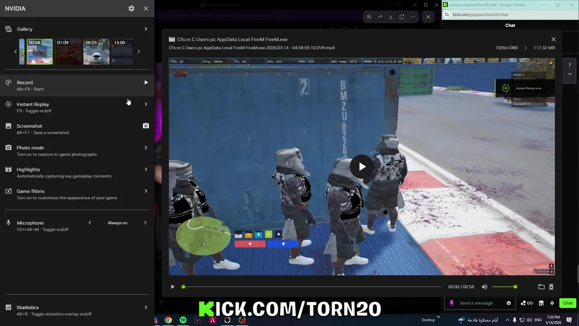579x326 pixels.
Task: Mute the video with the speaker icon
Action: point(484,287)
